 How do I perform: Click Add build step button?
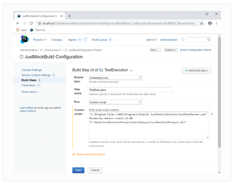coord(196,70)
